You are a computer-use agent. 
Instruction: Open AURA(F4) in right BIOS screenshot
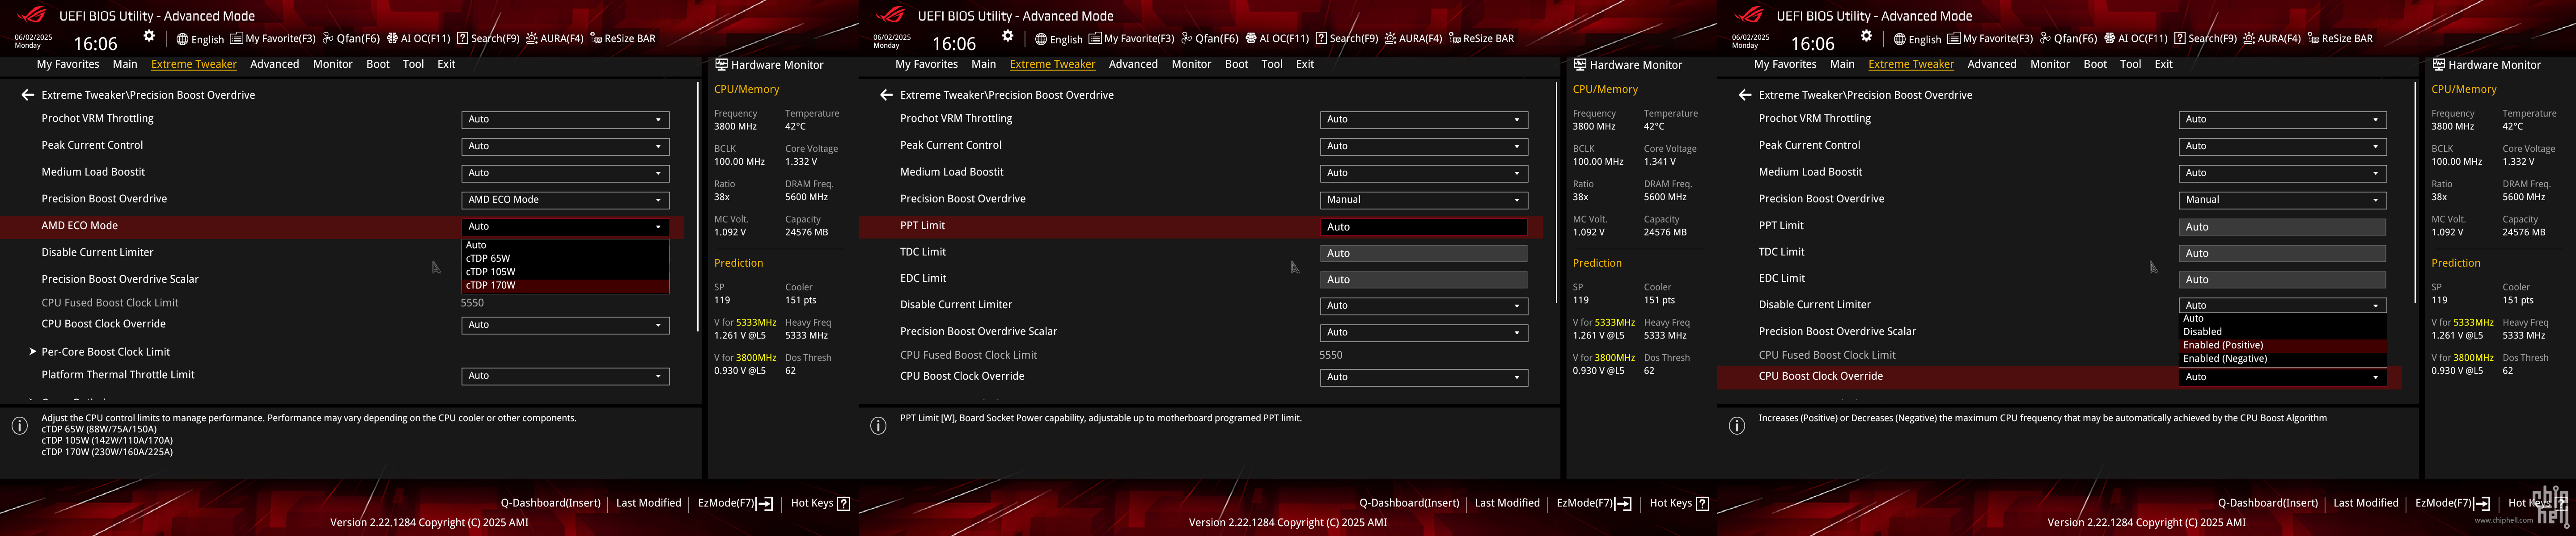pyautogui.click(x=2272, y=39)
